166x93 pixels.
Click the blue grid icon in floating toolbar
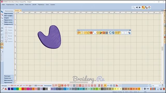pos(107,33)
